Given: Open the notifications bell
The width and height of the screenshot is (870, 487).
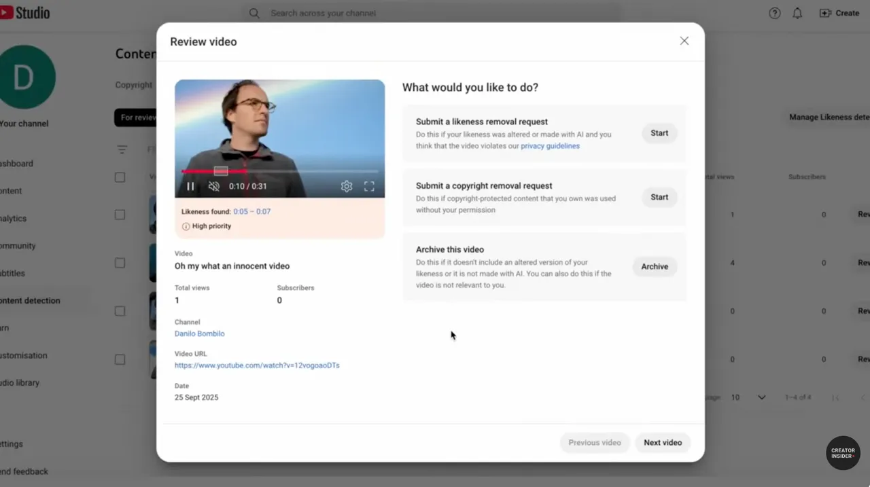Looking at the screenshot, I should [797, 13].
